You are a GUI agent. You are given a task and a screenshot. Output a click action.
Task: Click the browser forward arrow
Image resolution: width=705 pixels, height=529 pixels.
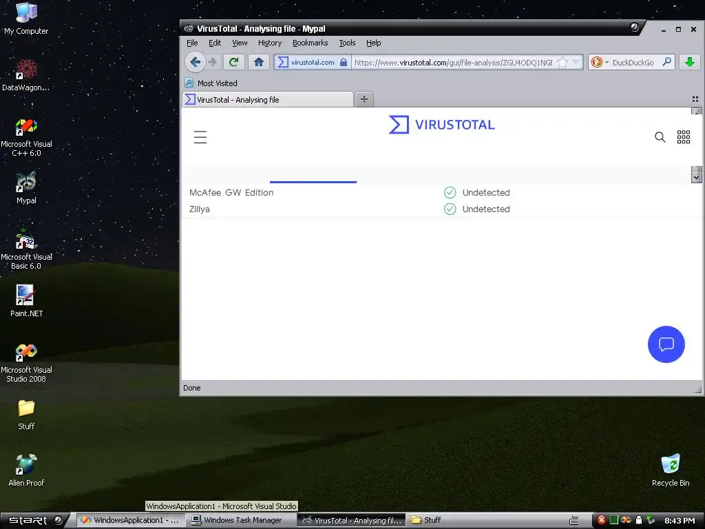coord(213,62)
